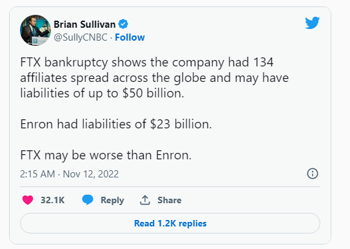Click the Share text label
Image resolution: width=350 pixels, height=249 pixels.
[169, 200]
